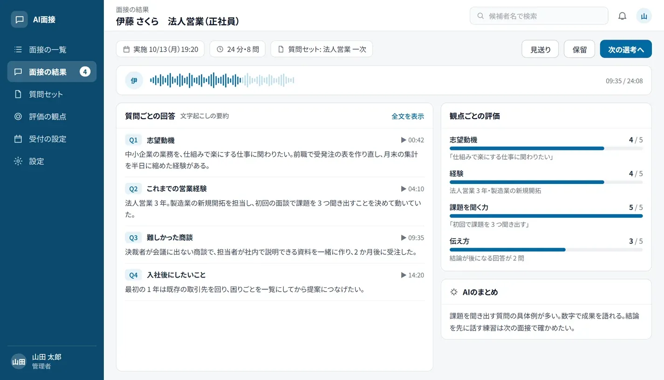Play Q3 answer at 09:35

tap(412, 238)
